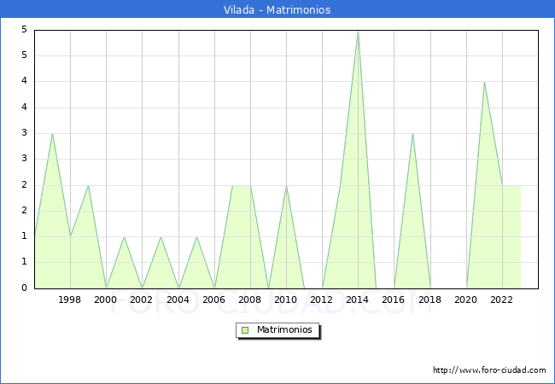Viewport: 555px width, 384px height.
Task: Click the 2016 x-axis label
Action: click(x=394, y=300)
